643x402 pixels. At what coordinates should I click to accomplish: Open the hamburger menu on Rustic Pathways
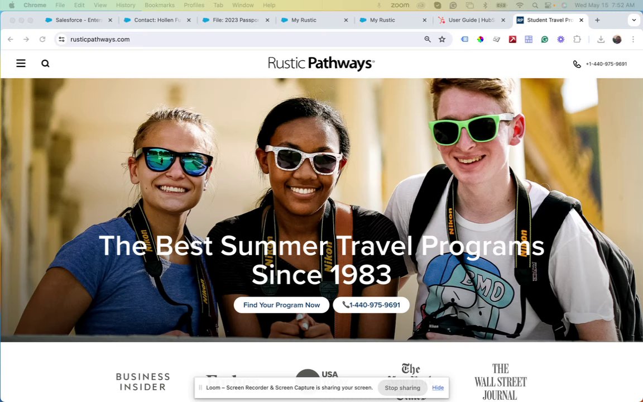click(x=21, y=63)
